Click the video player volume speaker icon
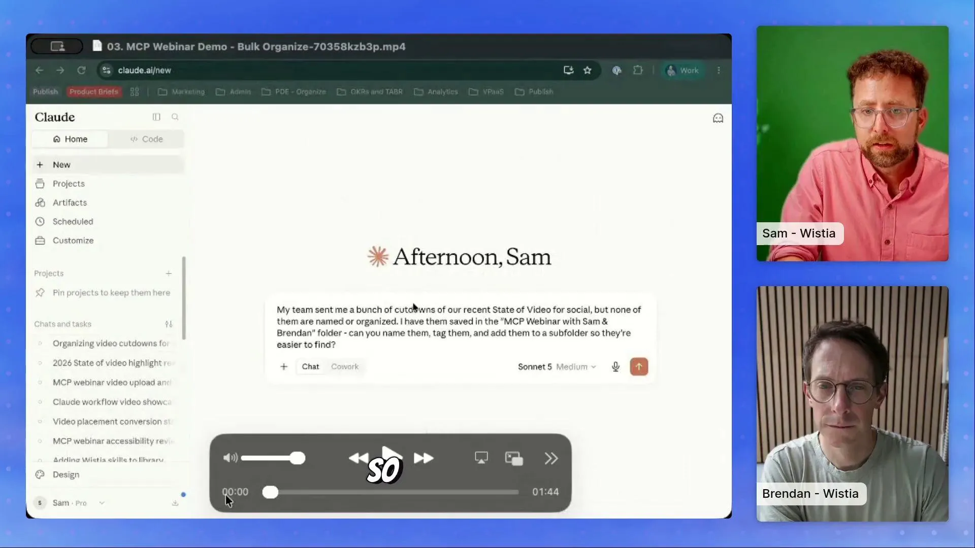Screen dimensions: 975x548 pyautogui.click(x=230, y=458)
